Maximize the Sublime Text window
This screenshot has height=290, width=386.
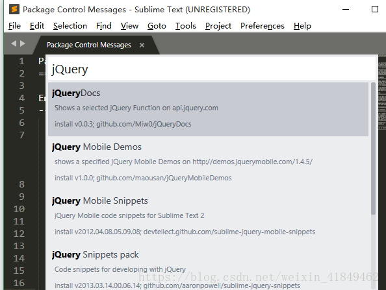click(375, 9)
